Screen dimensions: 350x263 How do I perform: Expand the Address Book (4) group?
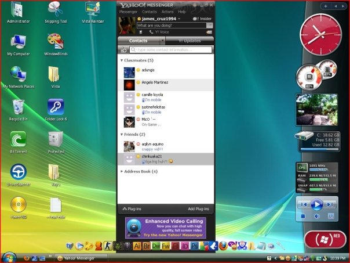pyautogui.click(x=122, y=171)
